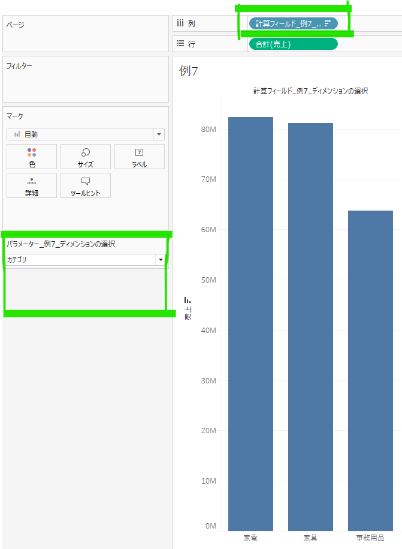
Task: Click the sort icon beside the 売上 axis
Action: click(x=188, y=300)
